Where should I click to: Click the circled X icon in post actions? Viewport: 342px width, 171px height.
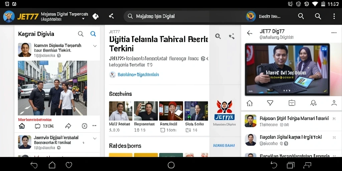[84, 126]
